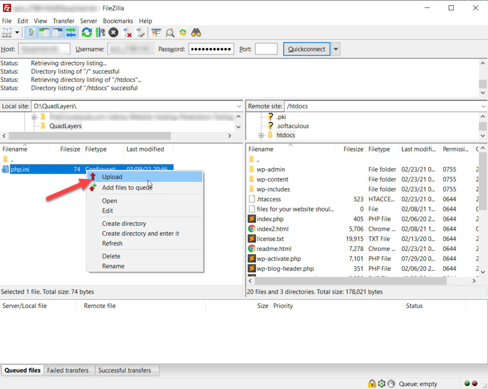Click the Host input field

coord(44,49)
